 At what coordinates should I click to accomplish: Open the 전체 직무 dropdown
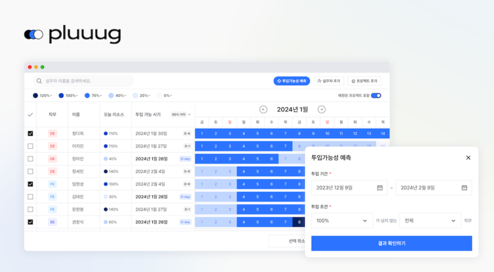click(x=430, y=221)
